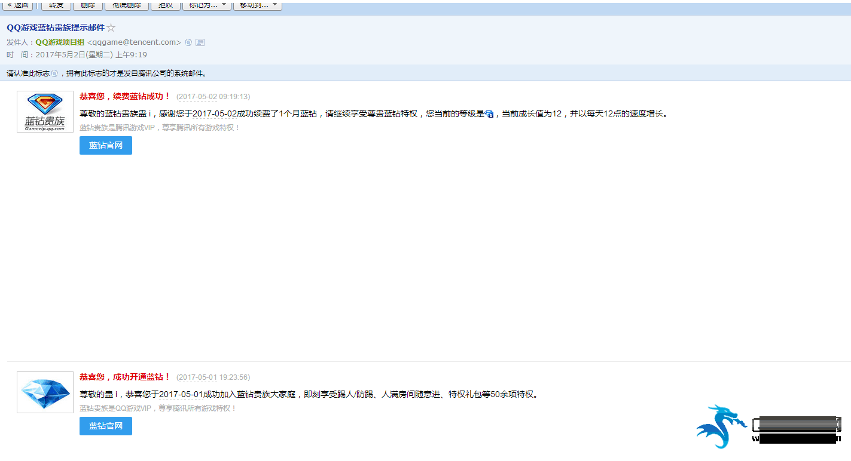The height and width of the screenshot is (461, 851).
Task: Click heading 恭喜您，成功开通蓝钻！
Action: [x=125, y=377]
